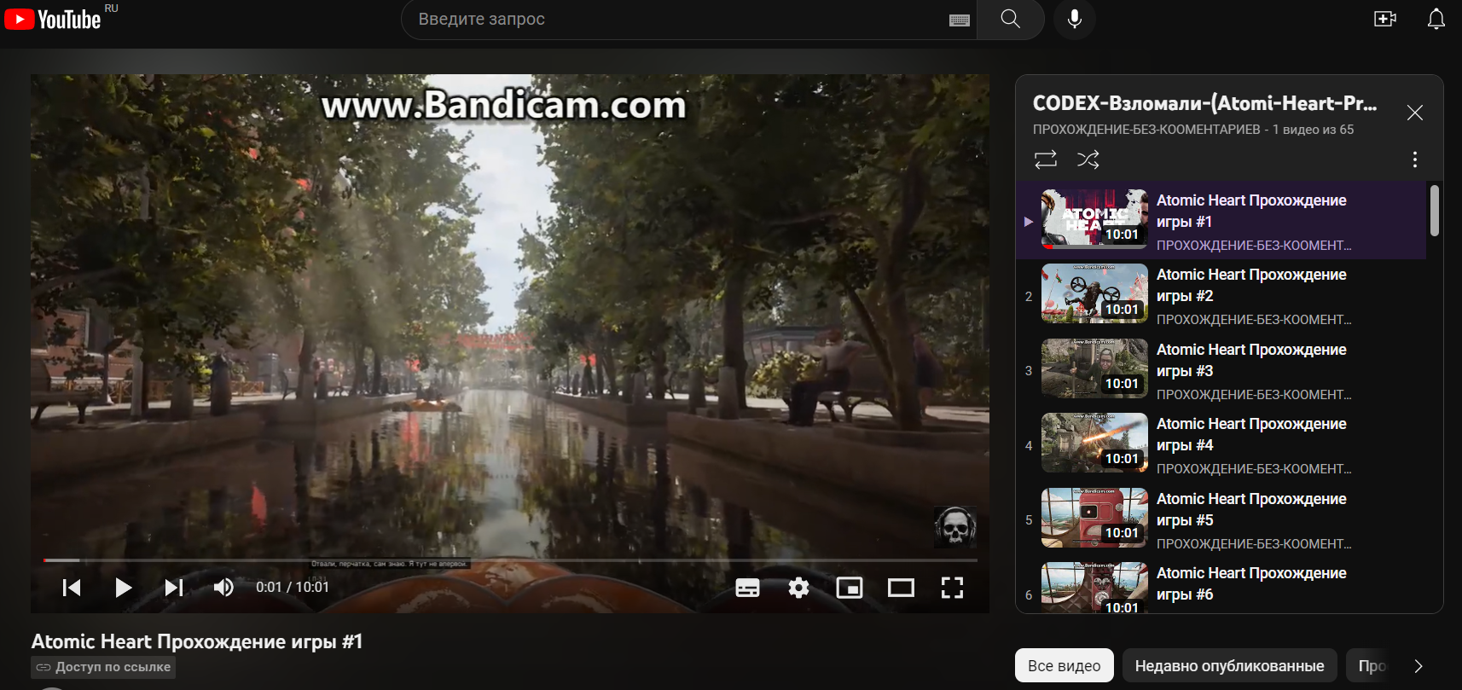Toggle theater mode
1462x690 pixels.
pyautogui.click(x=901, y=588)
